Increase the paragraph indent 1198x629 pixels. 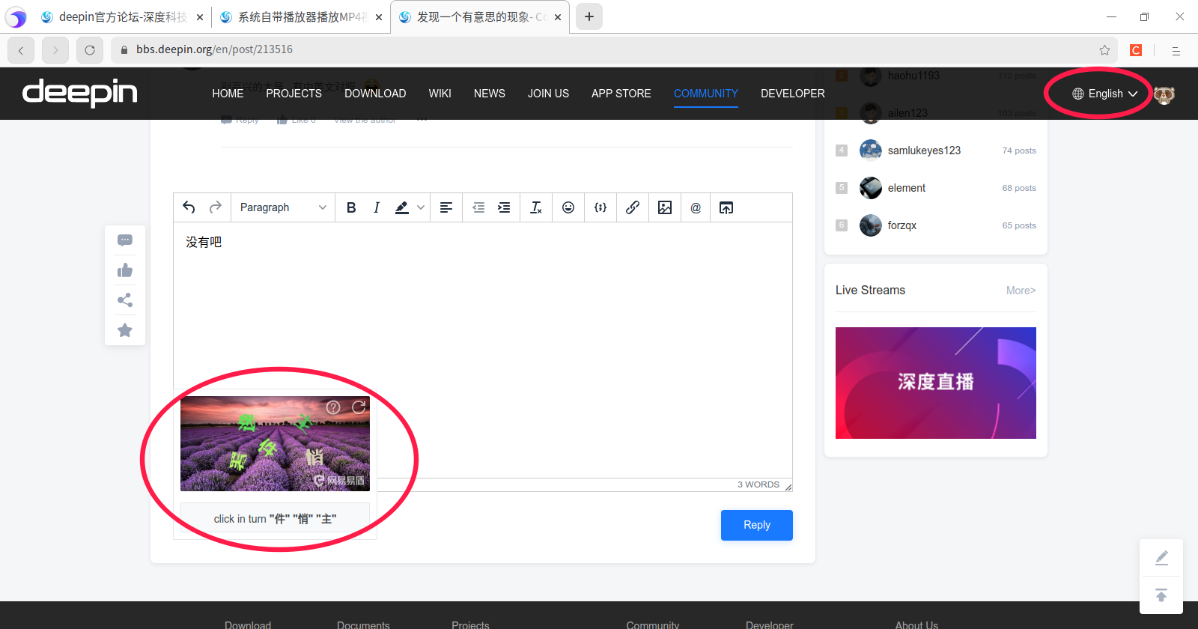point(504,207)
